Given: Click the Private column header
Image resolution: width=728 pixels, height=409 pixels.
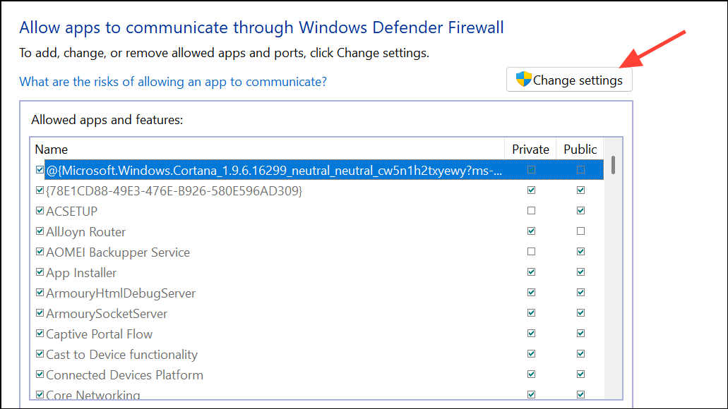Looking at the screenshot, I should 530,149.
